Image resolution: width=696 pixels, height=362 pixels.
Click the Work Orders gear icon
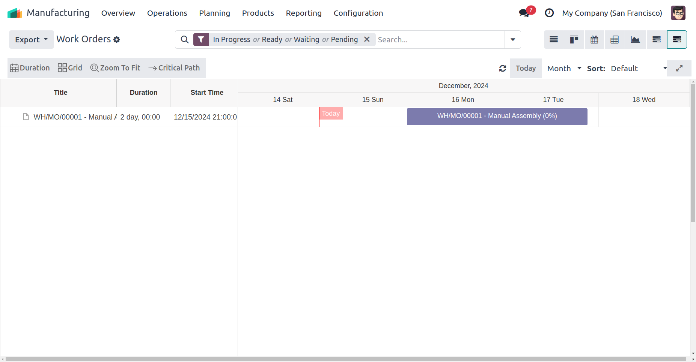pos(117,40)
